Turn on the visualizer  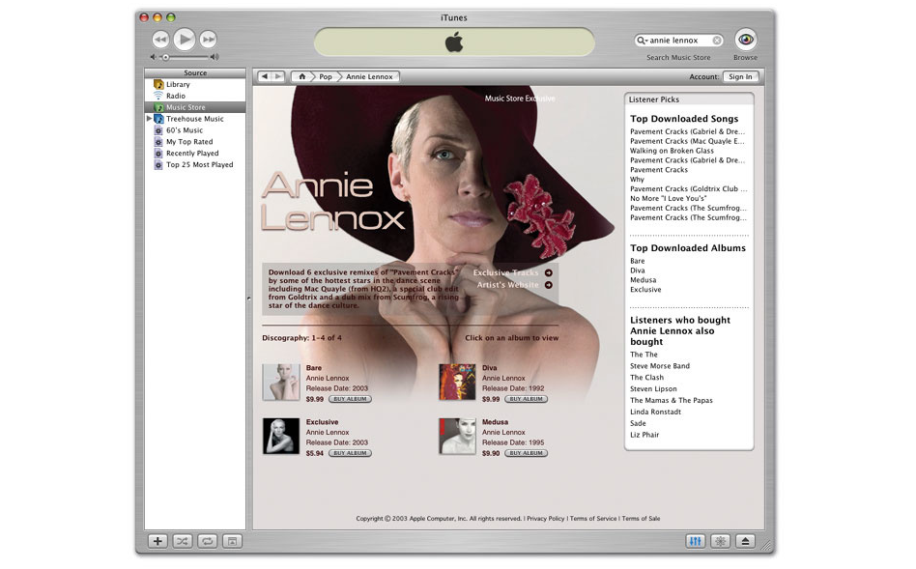tap(720, 542)
